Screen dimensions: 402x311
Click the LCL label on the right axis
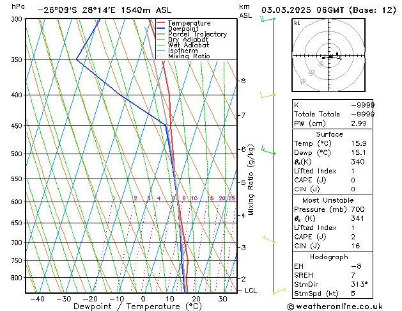click(251, 291)
